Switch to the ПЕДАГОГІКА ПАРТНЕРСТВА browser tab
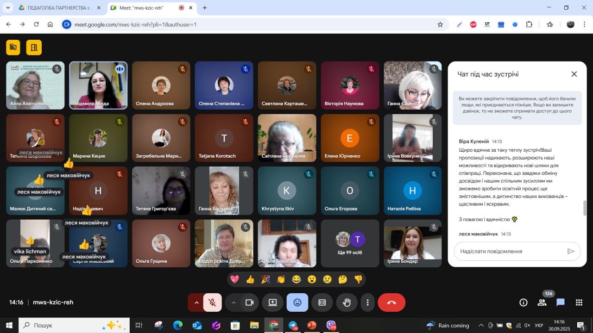 coord(58,8)
